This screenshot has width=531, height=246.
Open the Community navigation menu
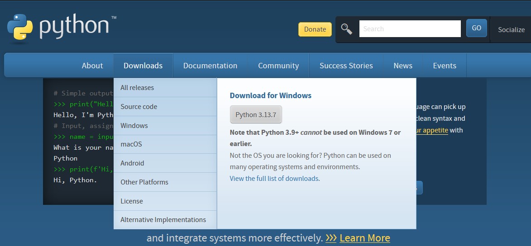point(278,66)
